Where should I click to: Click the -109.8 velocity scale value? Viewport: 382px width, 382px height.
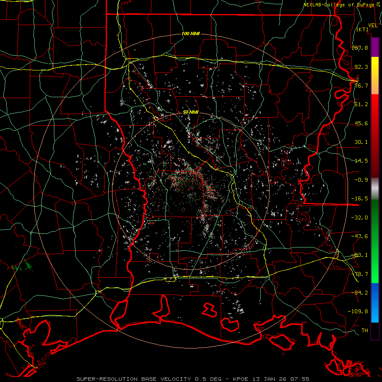pos(358,312)
